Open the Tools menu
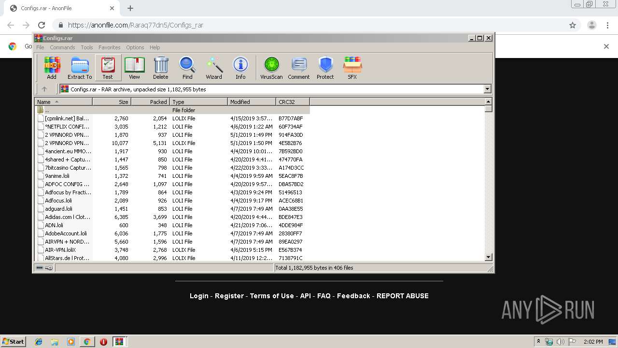618x348 pixels. tap(87, 47)
